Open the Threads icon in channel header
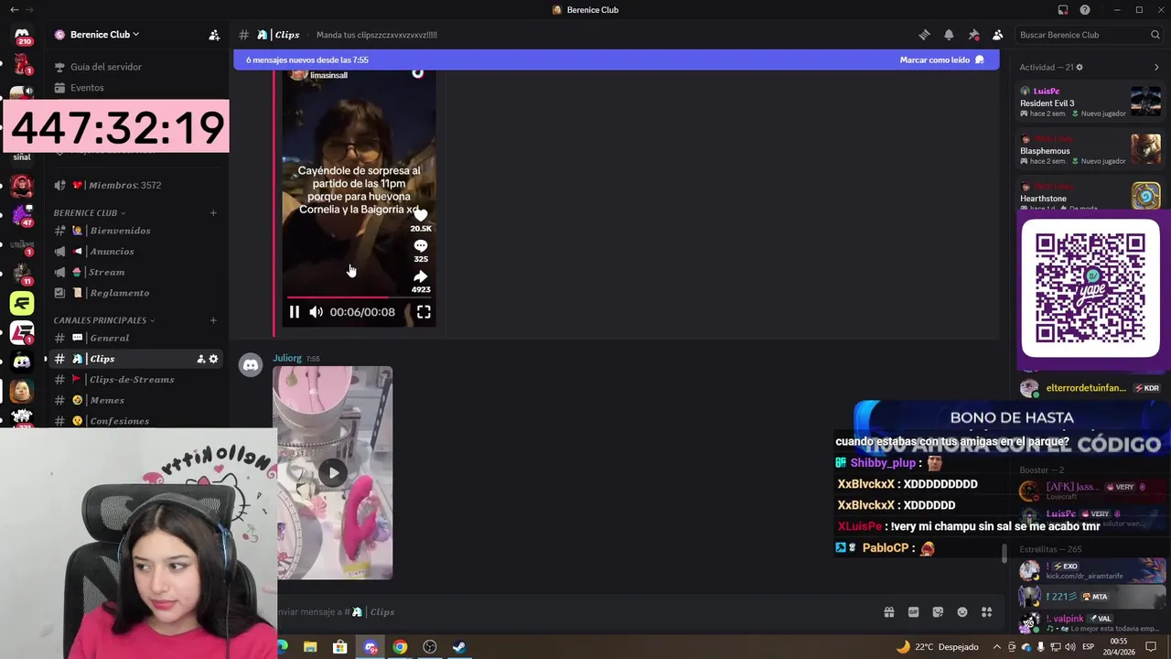This screenshot has height=659, width=1171. point(924,35)
